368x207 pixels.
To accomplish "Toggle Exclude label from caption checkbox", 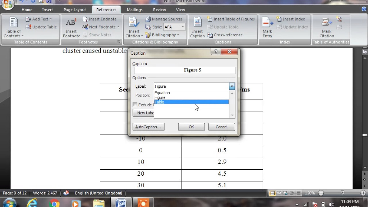I will 135,105.
